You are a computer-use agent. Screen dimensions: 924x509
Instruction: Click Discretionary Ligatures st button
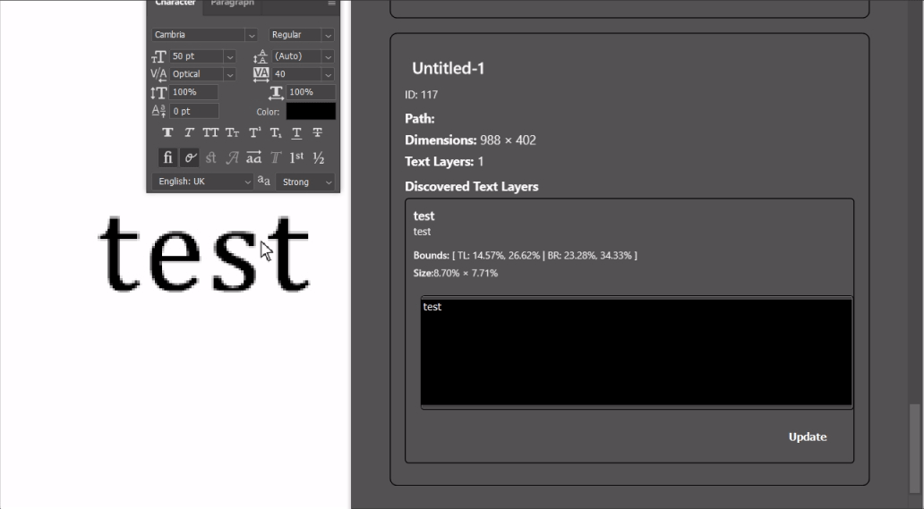coord(211,157)
